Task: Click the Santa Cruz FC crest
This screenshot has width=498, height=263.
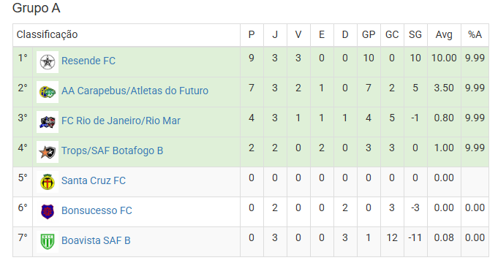Action: click(48, 182)
